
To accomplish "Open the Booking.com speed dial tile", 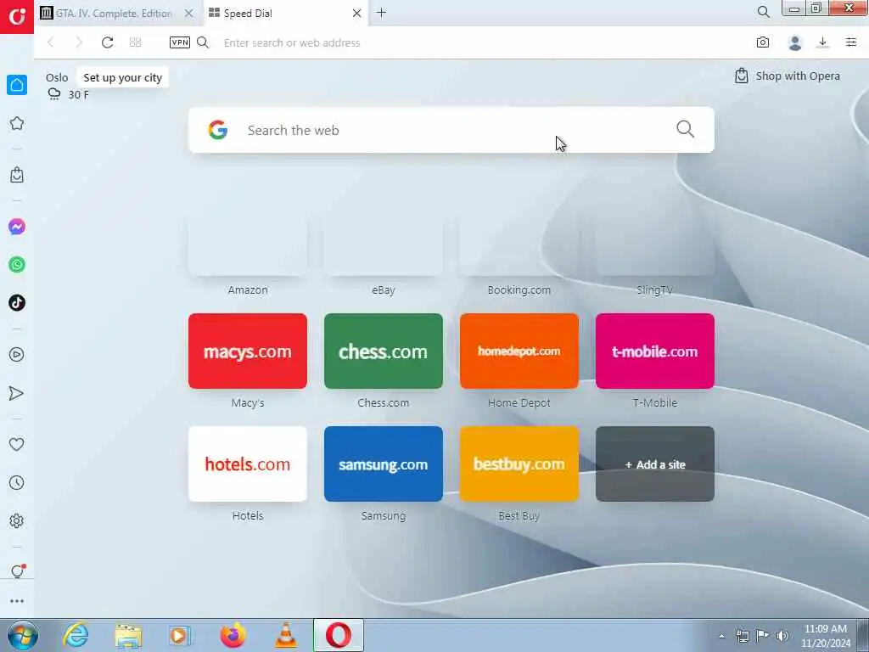I will [x=519, y=239].
